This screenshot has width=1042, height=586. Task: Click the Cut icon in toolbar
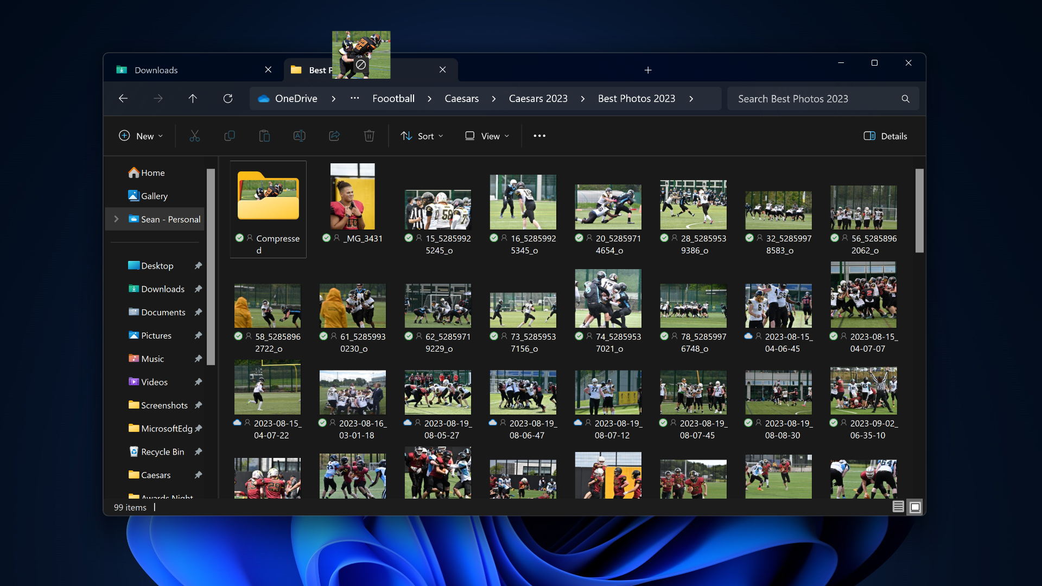click(194, 136)
